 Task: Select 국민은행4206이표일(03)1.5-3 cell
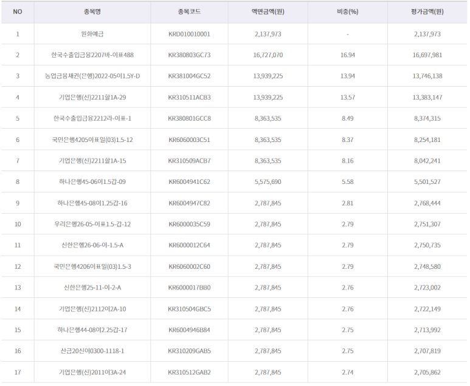(x=92, y=266)
